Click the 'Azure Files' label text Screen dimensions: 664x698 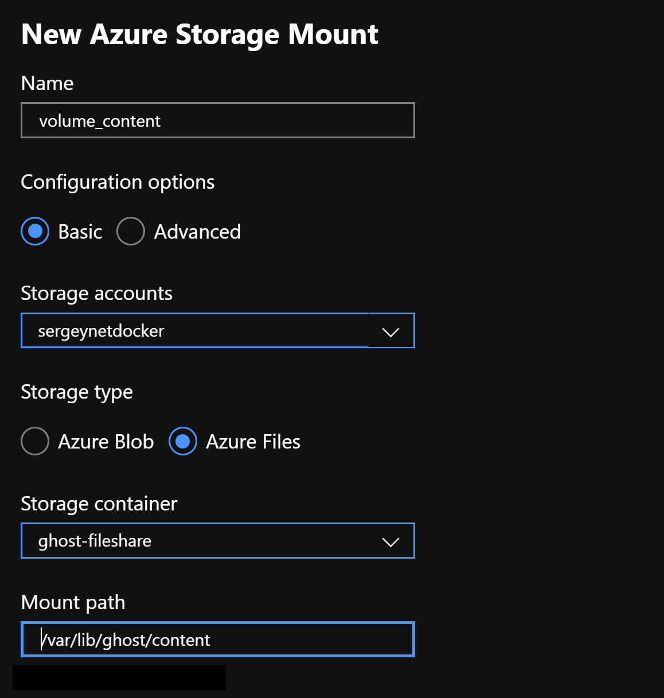[x=253, y=442]
